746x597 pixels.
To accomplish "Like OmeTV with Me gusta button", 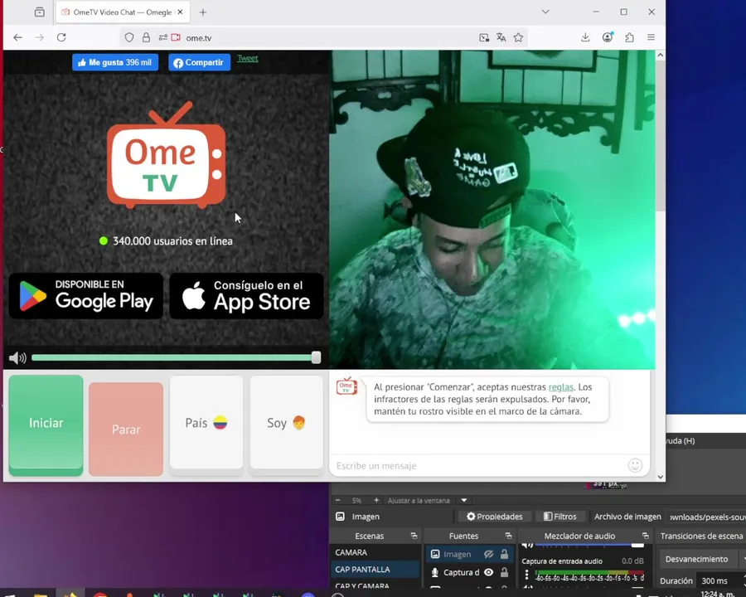I will 115,62.
